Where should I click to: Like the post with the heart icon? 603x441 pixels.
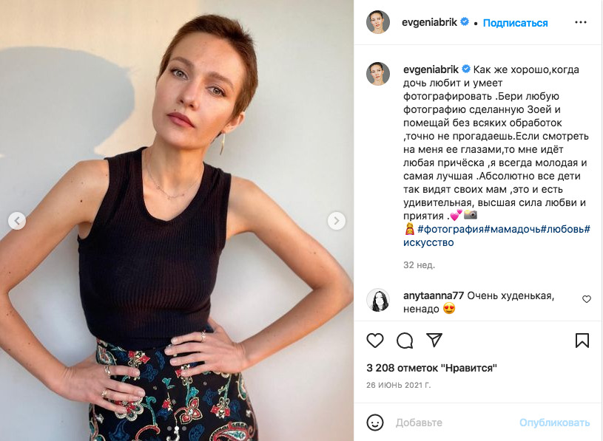pos(375,341)
